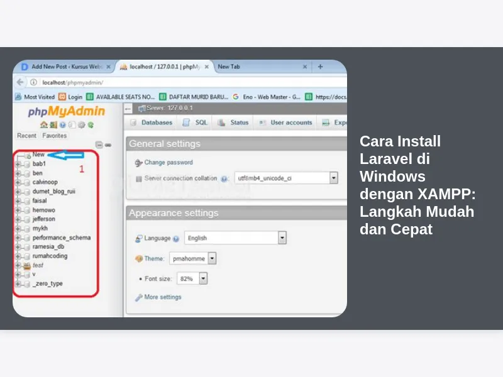Click the database icon beside test
This screenshot has width=503, height=377.
pos(27,265)
